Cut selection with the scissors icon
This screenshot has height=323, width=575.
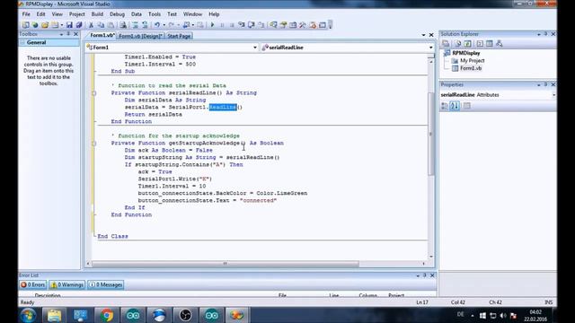coord(91,25)
